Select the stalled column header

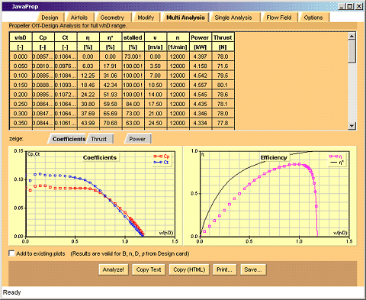coord(133,37)
